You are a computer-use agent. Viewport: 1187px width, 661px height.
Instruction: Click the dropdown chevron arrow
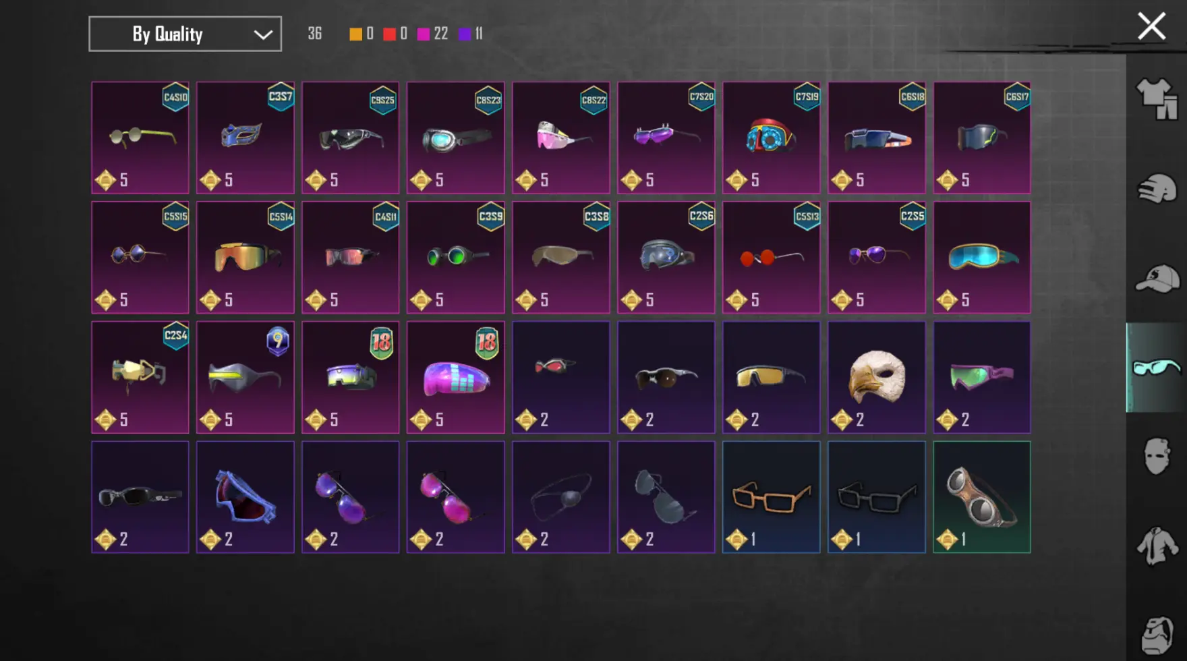[263, 34]
